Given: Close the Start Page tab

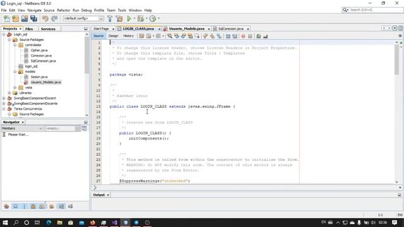Looking at the screenshot, I should tap(113, 29).
